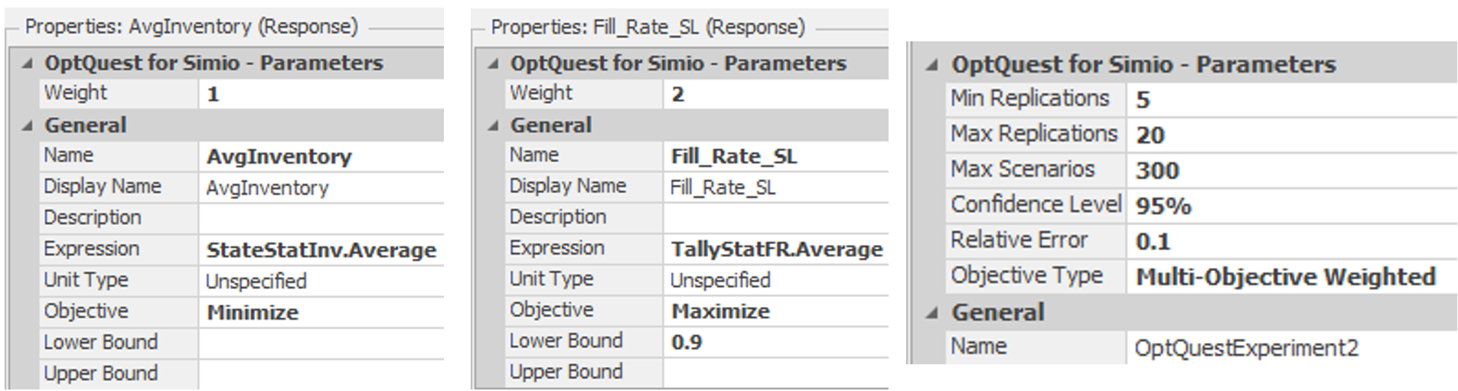This screenshot has height=391, width=1458.
Task: Collapse General section in AvgInventory panel
Action: pyautogui.click(x=28, y=125)
